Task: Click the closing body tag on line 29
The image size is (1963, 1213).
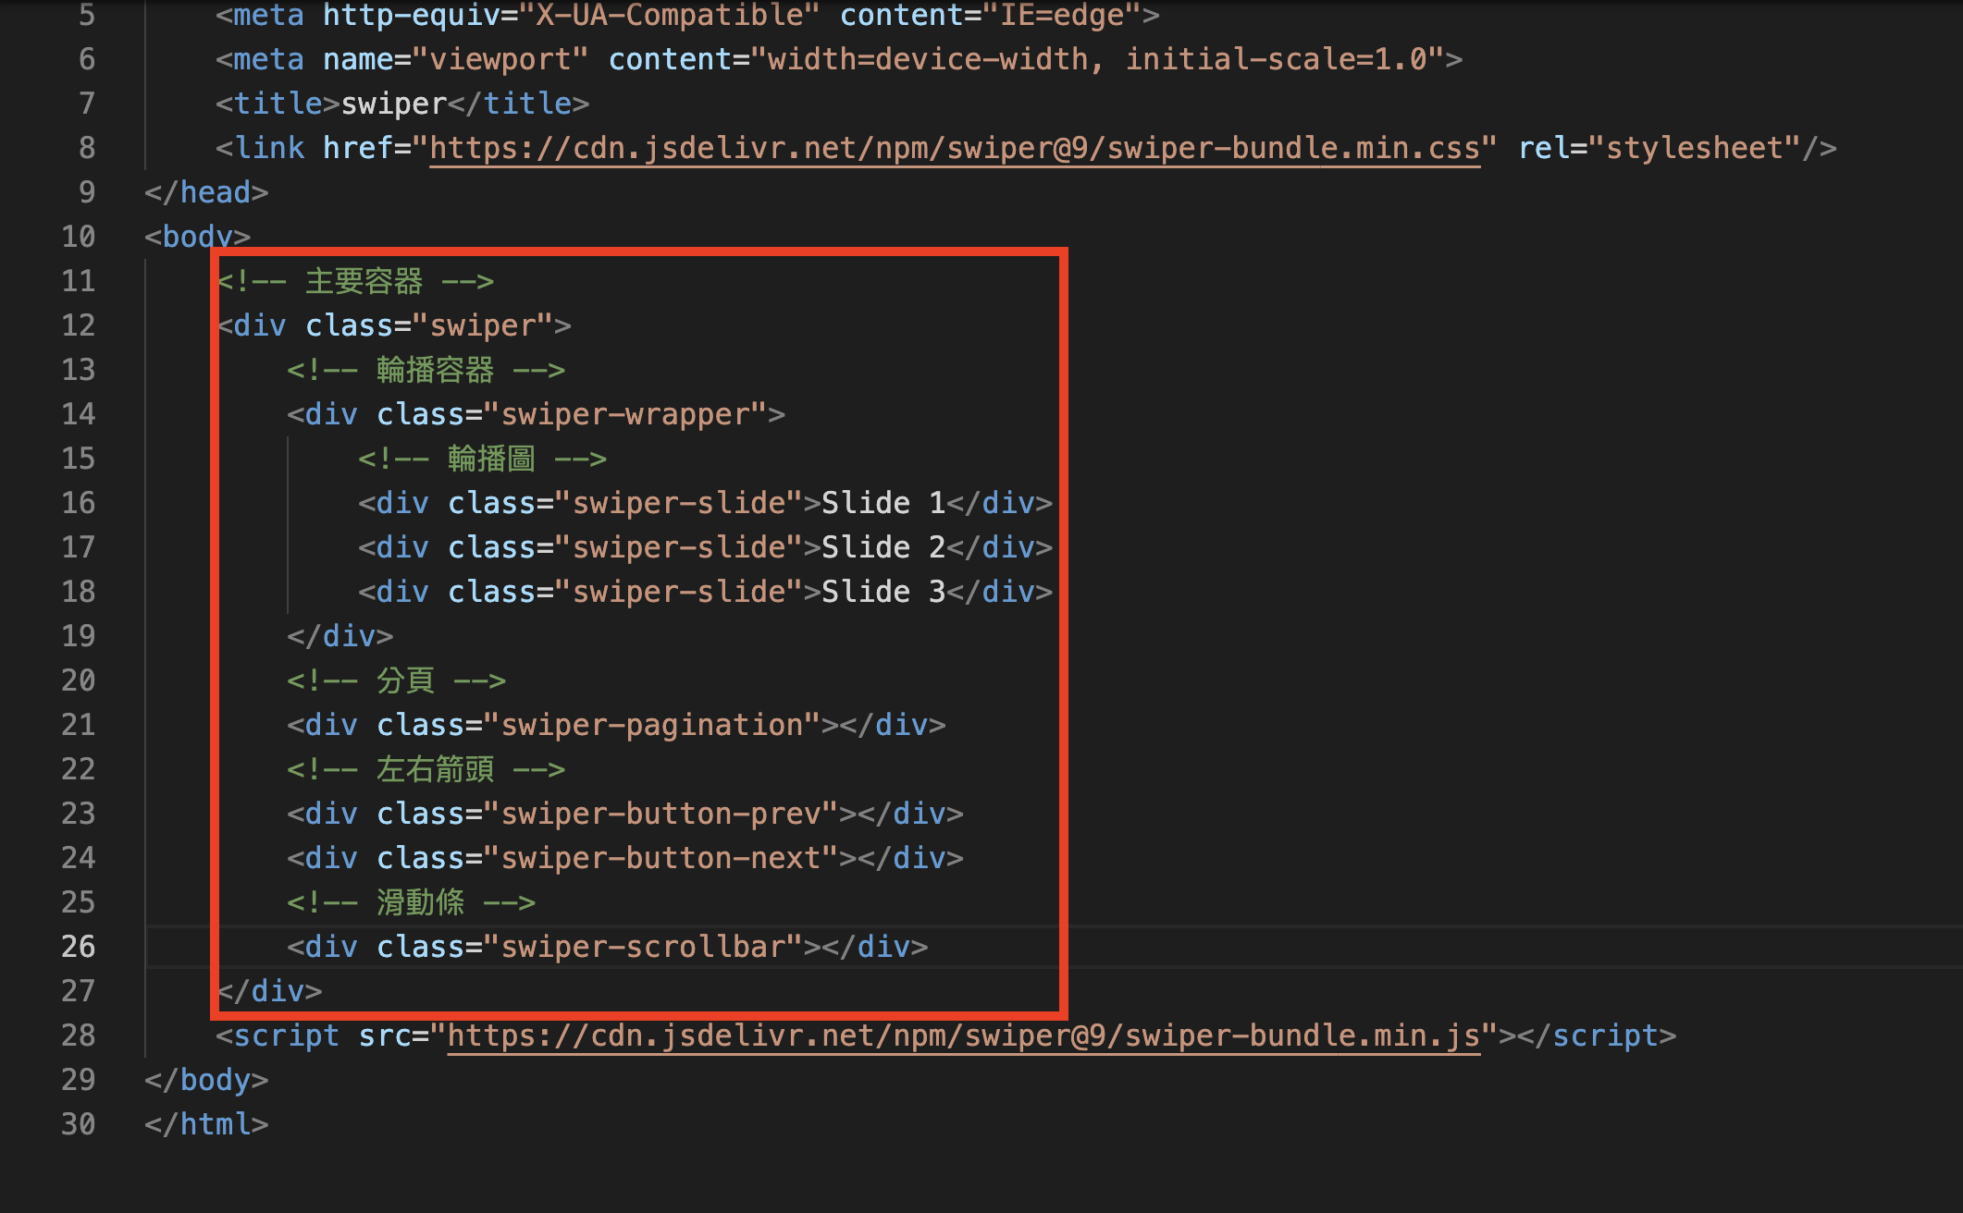Action: 206,1080
